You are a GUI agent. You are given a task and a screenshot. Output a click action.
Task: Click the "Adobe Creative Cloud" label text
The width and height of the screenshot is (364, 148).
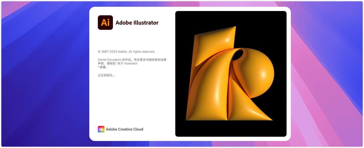(124, 129)
